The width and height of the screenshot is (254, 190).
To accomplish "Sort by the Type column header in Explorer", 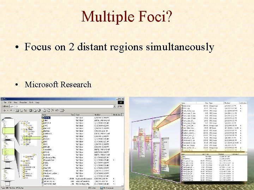I will [84, 115].
